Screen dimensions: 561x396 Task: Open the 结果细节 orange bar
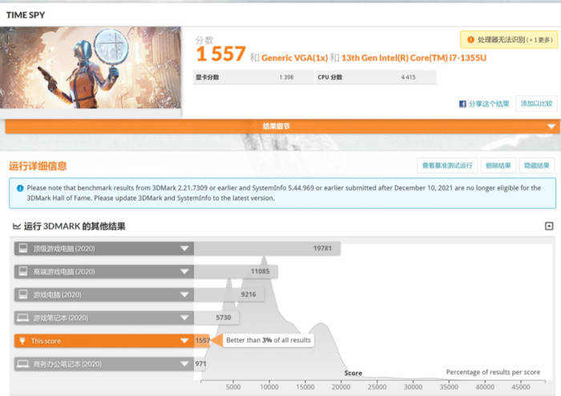click(x=282, y=126)
